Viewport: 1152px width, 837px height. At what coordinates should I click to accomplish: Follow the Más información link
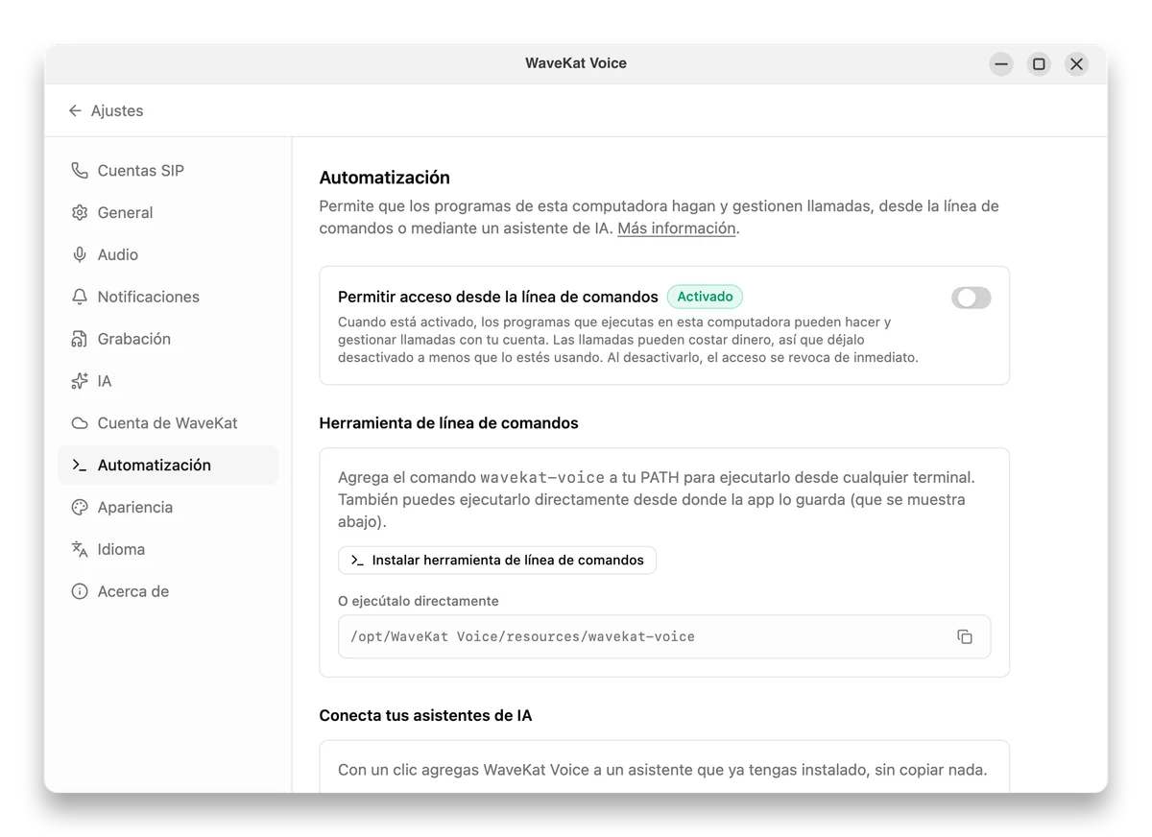[x=677, y=228]
